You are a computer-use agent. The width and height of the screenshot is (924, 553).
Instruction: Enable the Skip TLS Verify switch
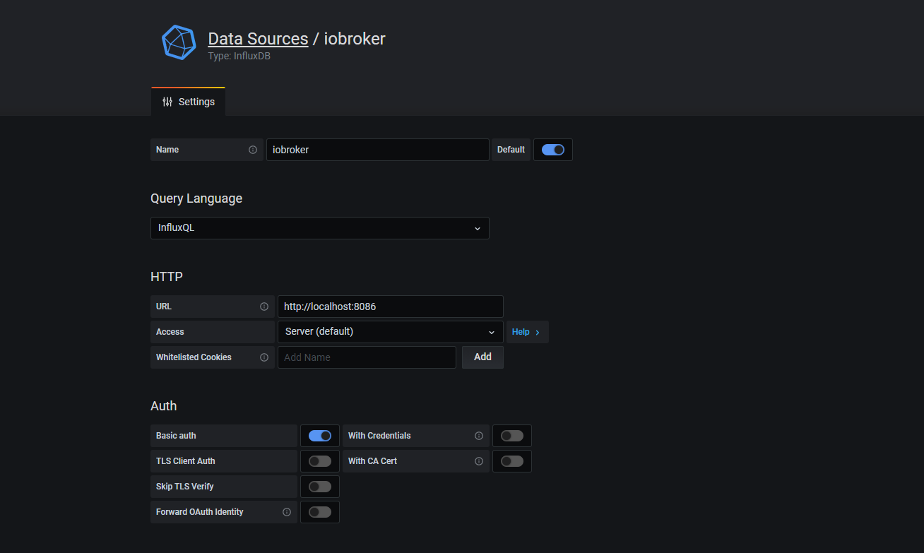coord(320,487)
